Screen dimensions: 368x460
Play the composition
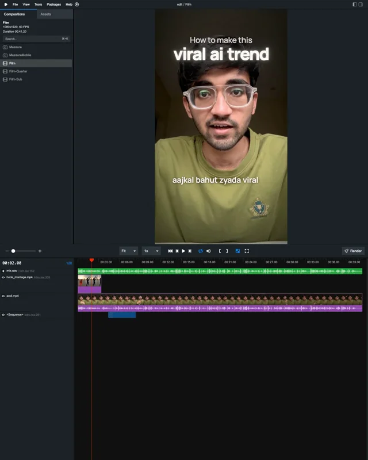[x=183, y=251]
